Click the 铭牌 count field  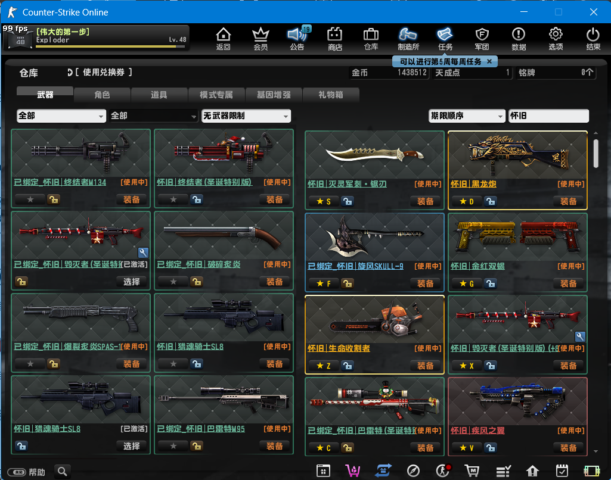tap(556, 73)
